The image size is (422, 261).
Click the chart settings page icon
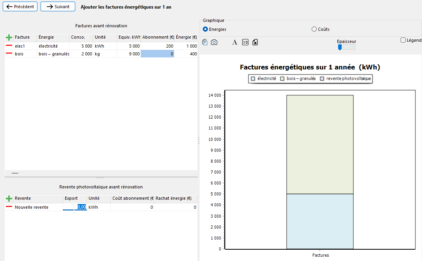[255, 42]
